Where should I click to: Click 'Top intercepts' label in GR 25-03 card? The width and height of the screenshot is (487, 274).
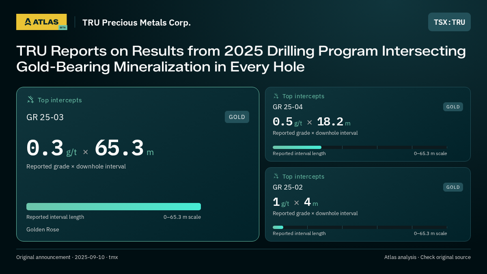pyautogui.click(x=60, y=100)
